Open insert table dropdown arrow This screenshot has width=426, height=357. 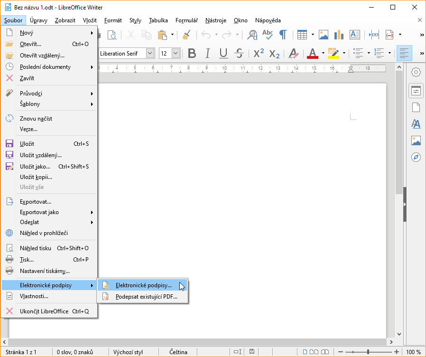pyautogui.click(x=313, y=35)
